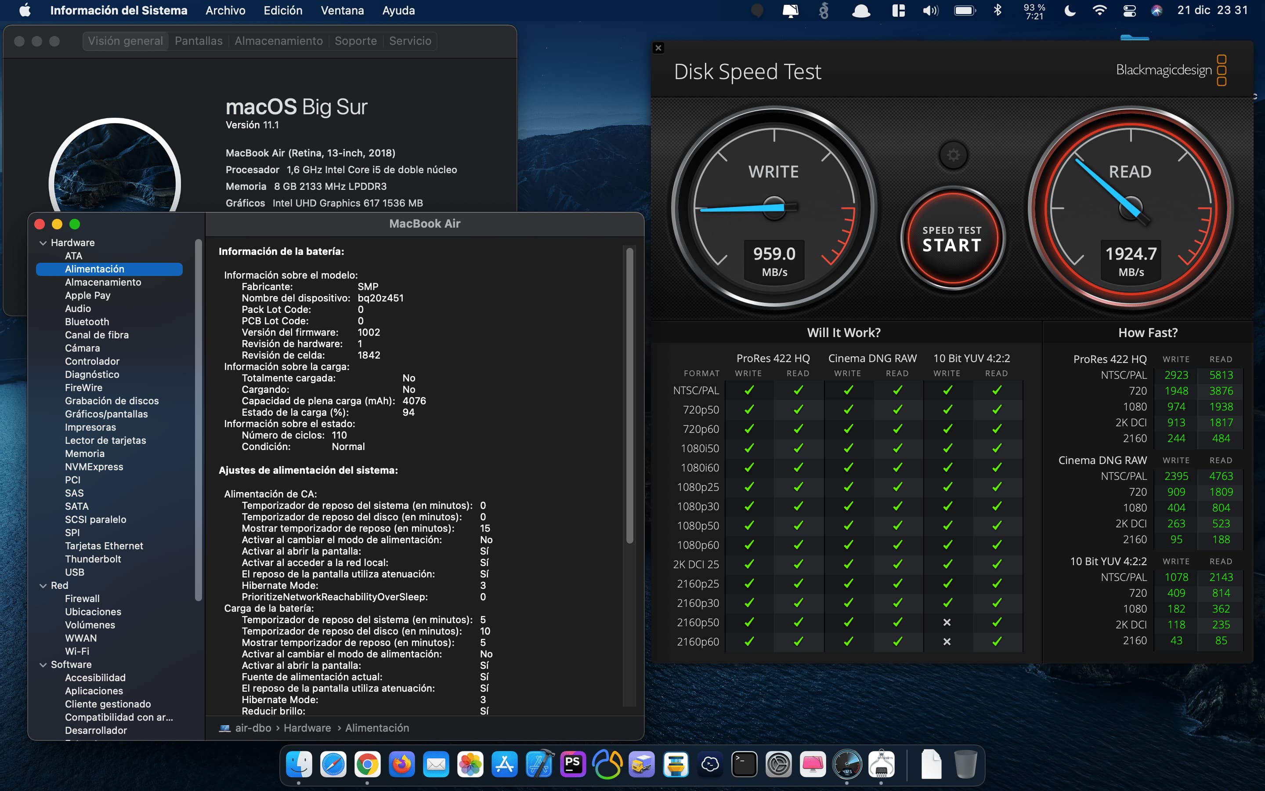The height and width of the screenshot is (791, 1265).
Task: Select Tarjetas Ethernet in the sidebar
Action: [104, 546]
